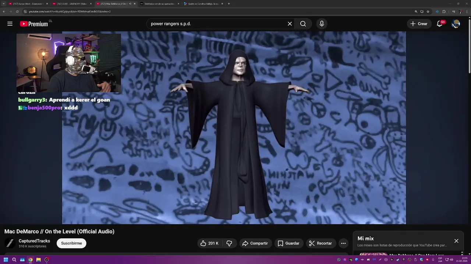Open Chrome profile avatar in toolbar
The height and width of the screenshot is (264, 471).
[460, 11]
